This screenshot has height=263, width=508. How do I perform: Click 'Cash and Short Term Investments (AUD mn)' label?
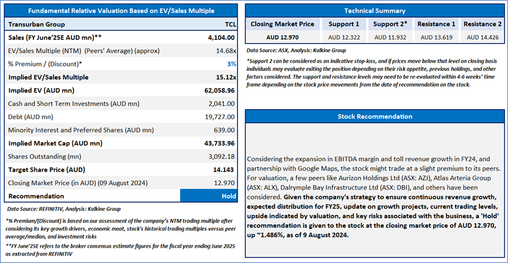[x=73, y=104]
